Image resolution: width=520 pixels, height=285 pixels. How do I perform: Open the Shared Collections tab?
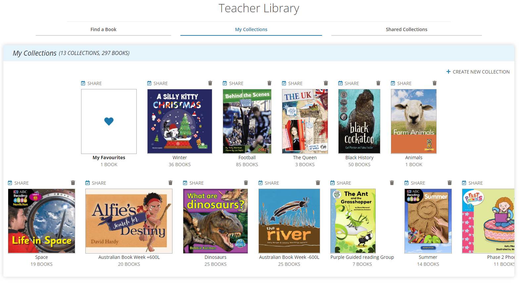(406, 29)
